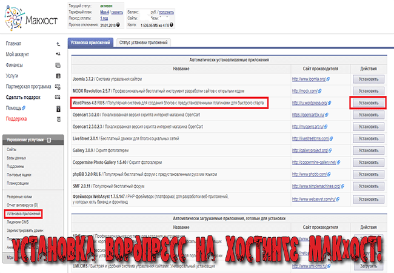
Task: Install Opencart 2.3.0.2.3
Action: pyautogui.click(x=369, y=127)
